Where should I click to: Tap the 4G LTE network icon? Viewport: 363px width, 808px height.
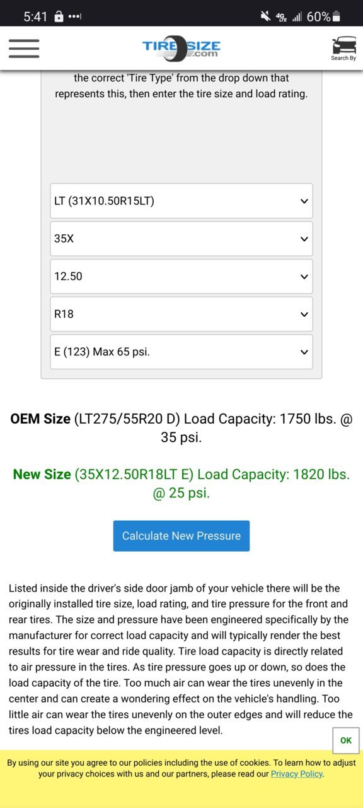(282, 17)
